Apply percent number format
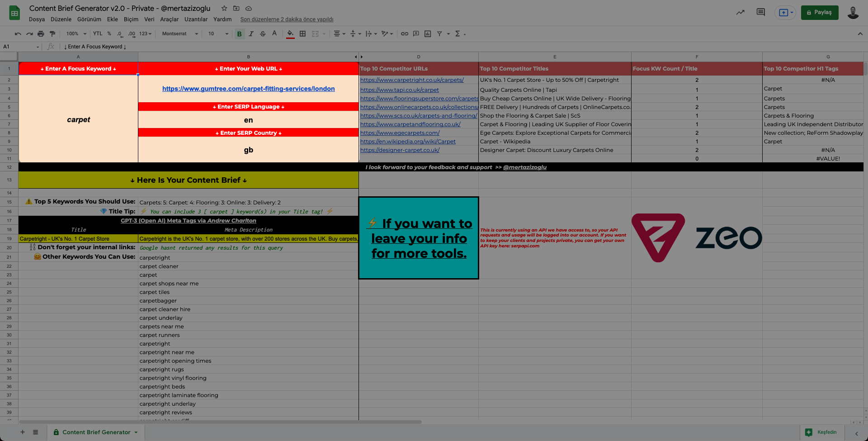This screenshot has width=868, height=441. pos(109,34)
